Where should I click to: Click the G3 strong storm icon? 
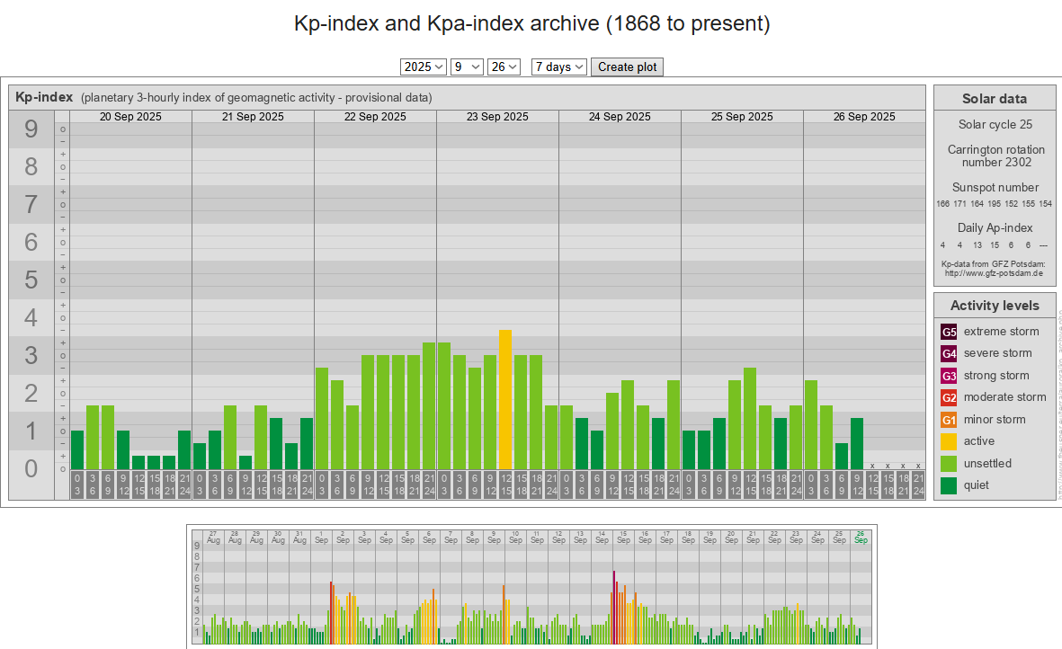[x=949, y=376]
